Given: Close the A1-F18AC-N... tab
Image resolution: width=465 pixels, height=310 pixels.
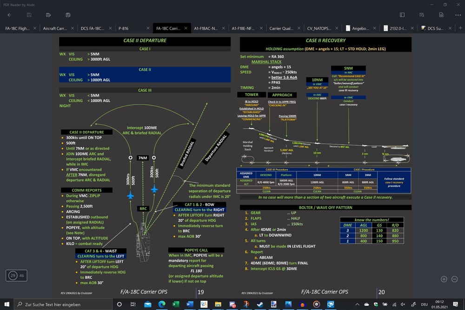Looking at the screenshot, I should point(223,28).
